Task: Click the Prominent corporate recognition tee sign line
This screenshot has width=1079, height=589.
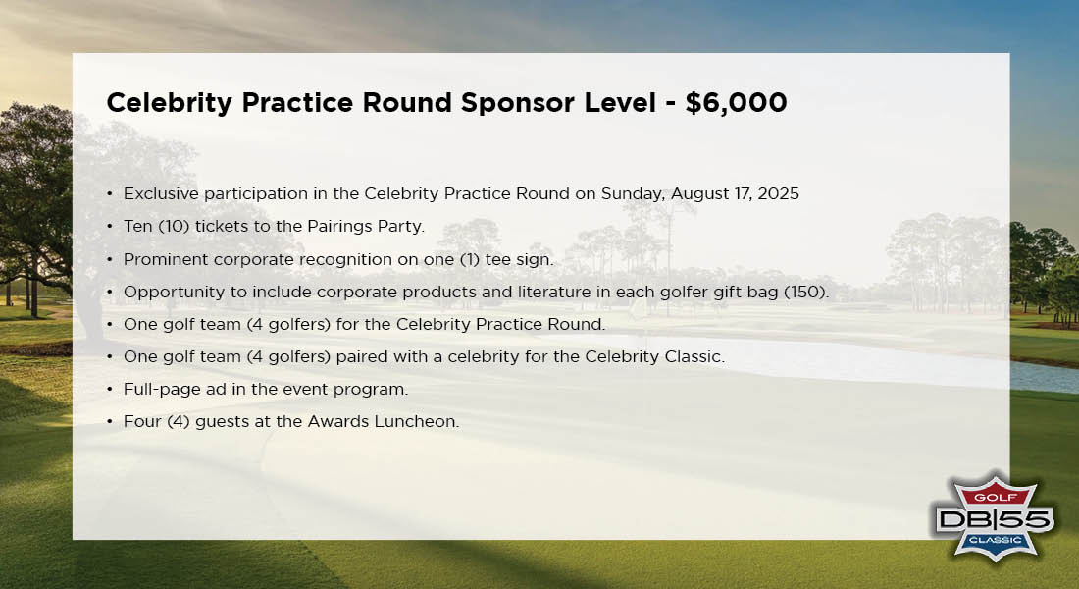Action: pos(338,259)
